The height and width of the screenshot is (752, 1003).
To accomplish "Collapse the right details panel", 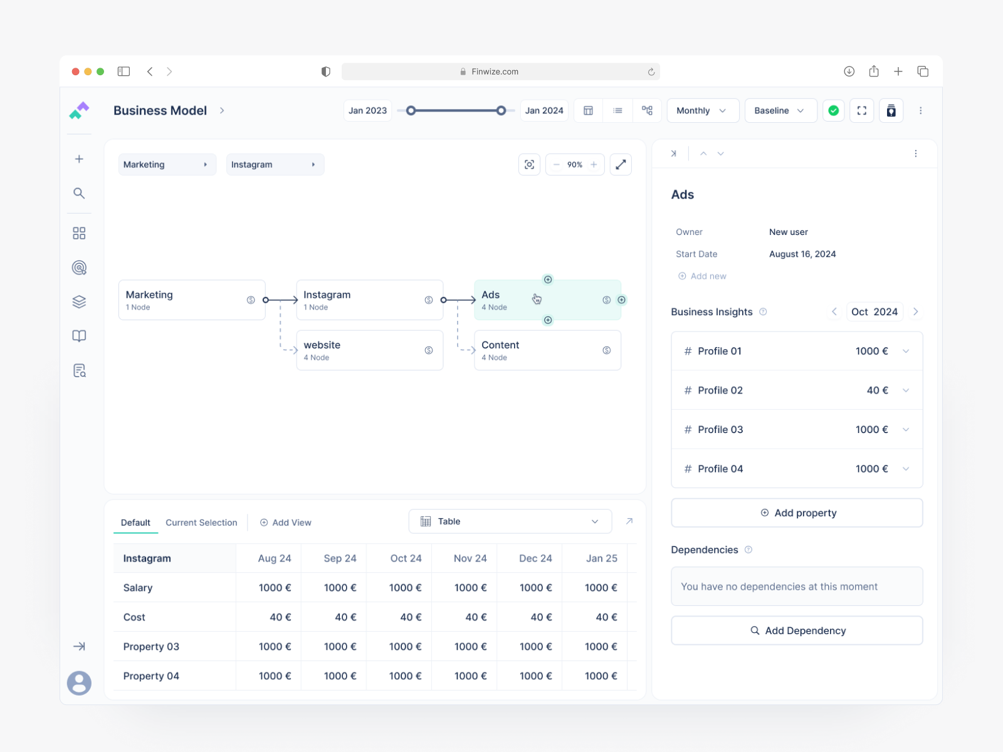I will coord(674,153).
